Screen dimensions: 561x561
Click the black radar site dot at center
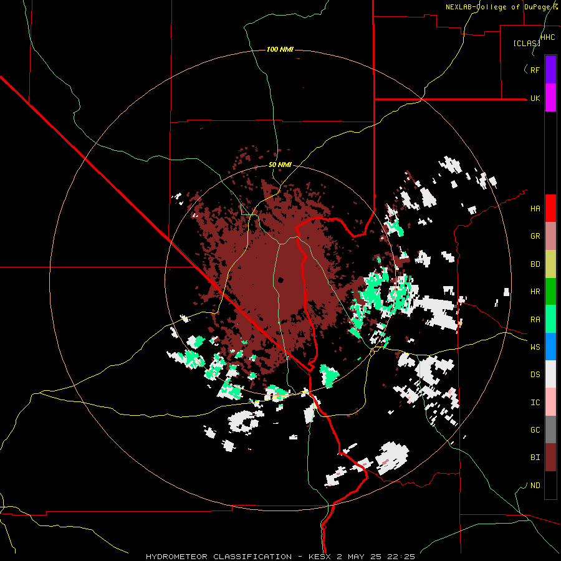click(x=281, y=280)
